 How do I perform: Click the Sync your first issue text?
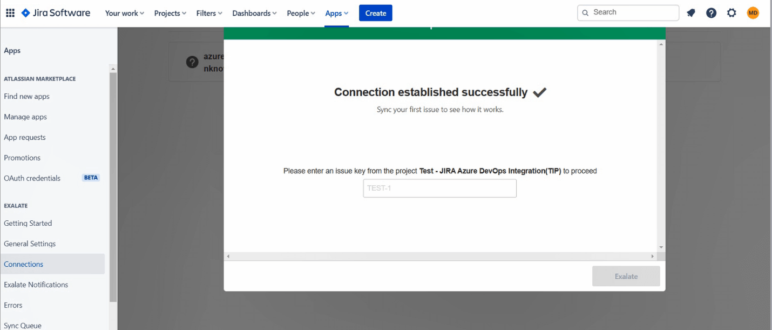click(x=440, y=110)
